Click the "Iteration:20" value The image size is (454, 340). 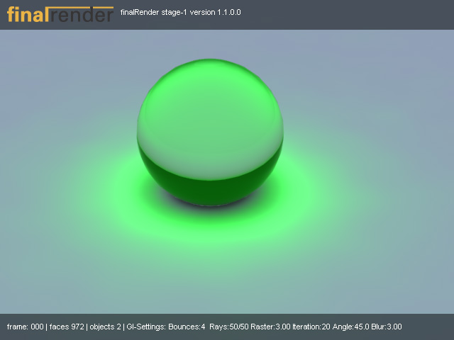(x=311, y=327)
